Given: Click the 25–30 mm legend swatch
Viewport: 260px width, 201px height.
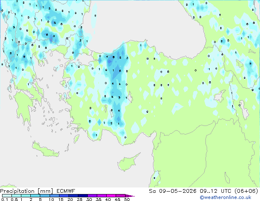Looking at the screenshot, I should tap(82, 196).
